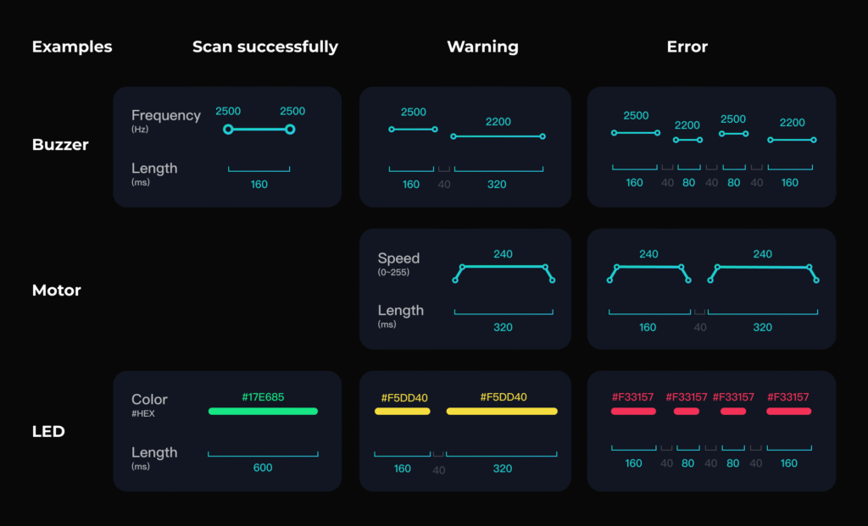Click the "Motor" row label
The image size is (868, 526).
[56, 291]
